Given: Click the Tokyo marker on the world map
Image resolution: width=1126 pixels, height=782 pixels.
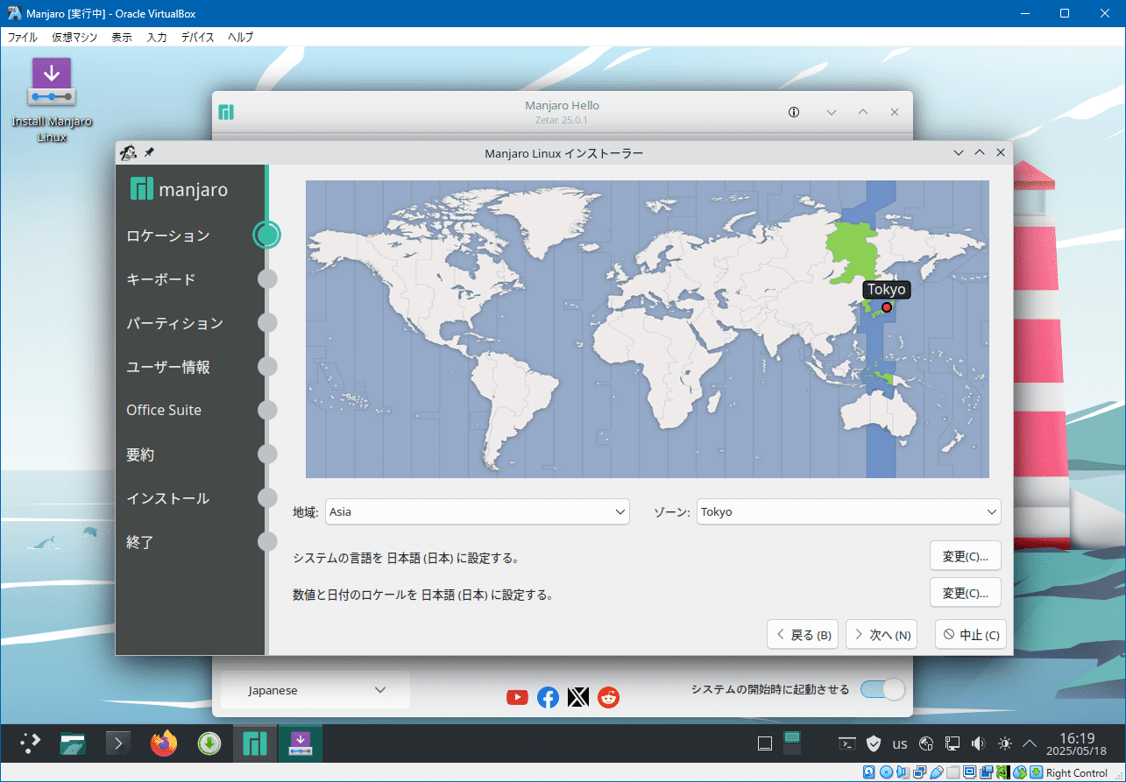Looking at the screenshot, I should coord(887,307).
